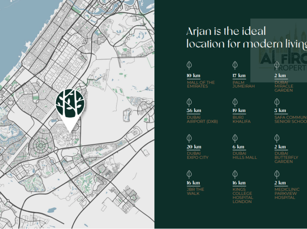This screenshot has width=307, height=229.
Task: Click the 'Arjan is the ideal location' heading
Action: [247, 37]
